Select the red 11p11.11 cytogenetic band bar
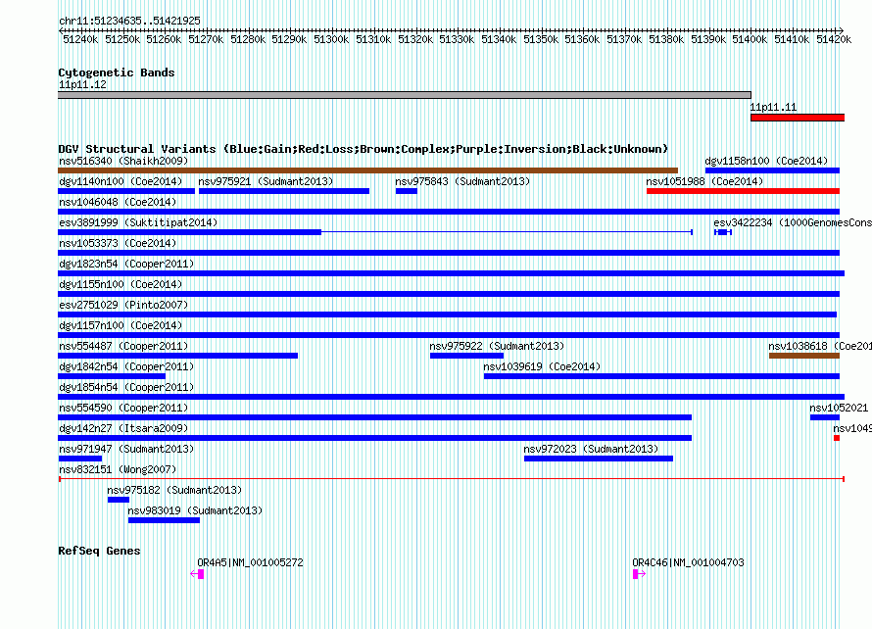Viewport: 872px width, 629px height. coord(798,118)
